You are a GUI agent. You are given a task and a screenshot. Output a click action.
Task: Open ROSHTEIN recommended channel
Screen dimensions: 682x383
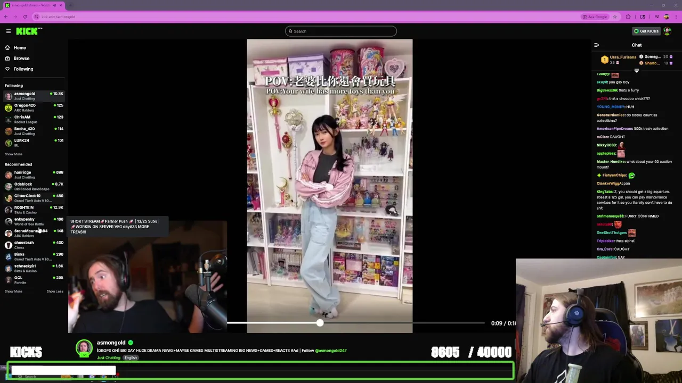click(34, 210)
